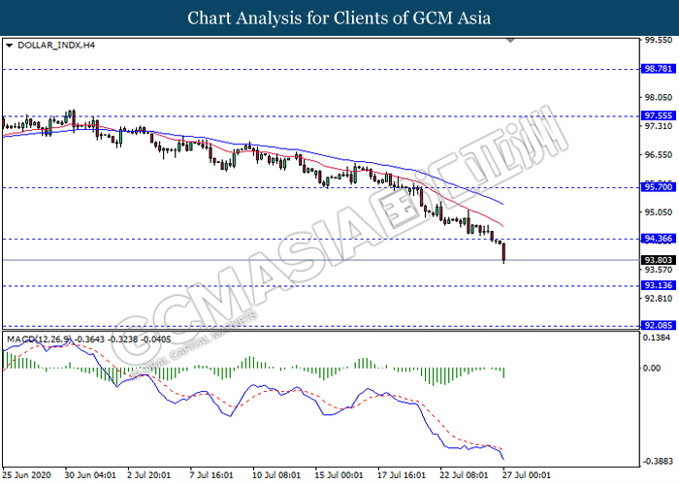Click the 0.00 MACD zero-level label
The width and height of the screenshot is (679, 485).
point(651,370)
